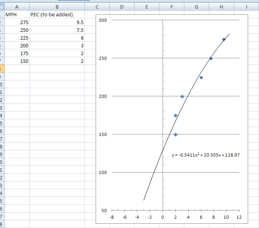Click the horizontal axis label 12
Screen dimensions: 259x228
[239, 217]
